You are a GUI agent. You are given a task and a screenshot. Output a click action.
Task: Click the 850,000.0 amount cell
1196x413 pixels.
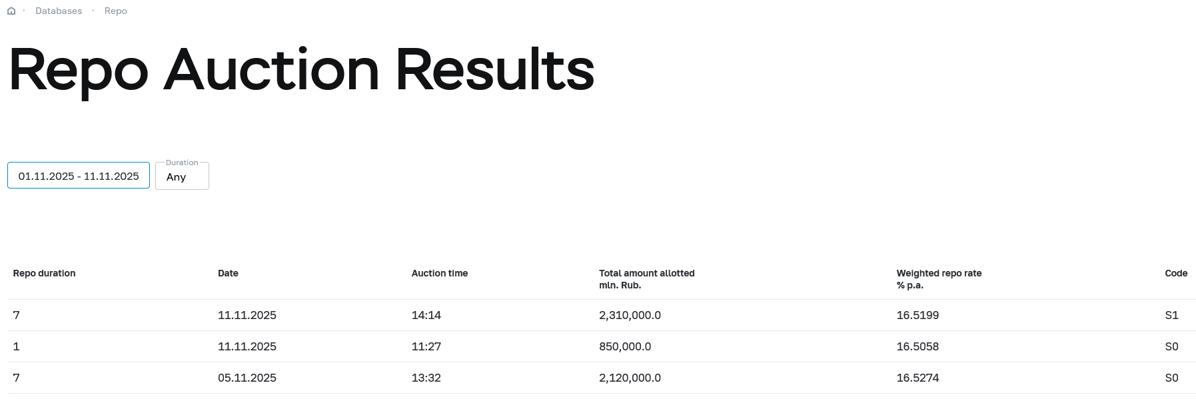point(625,346)
